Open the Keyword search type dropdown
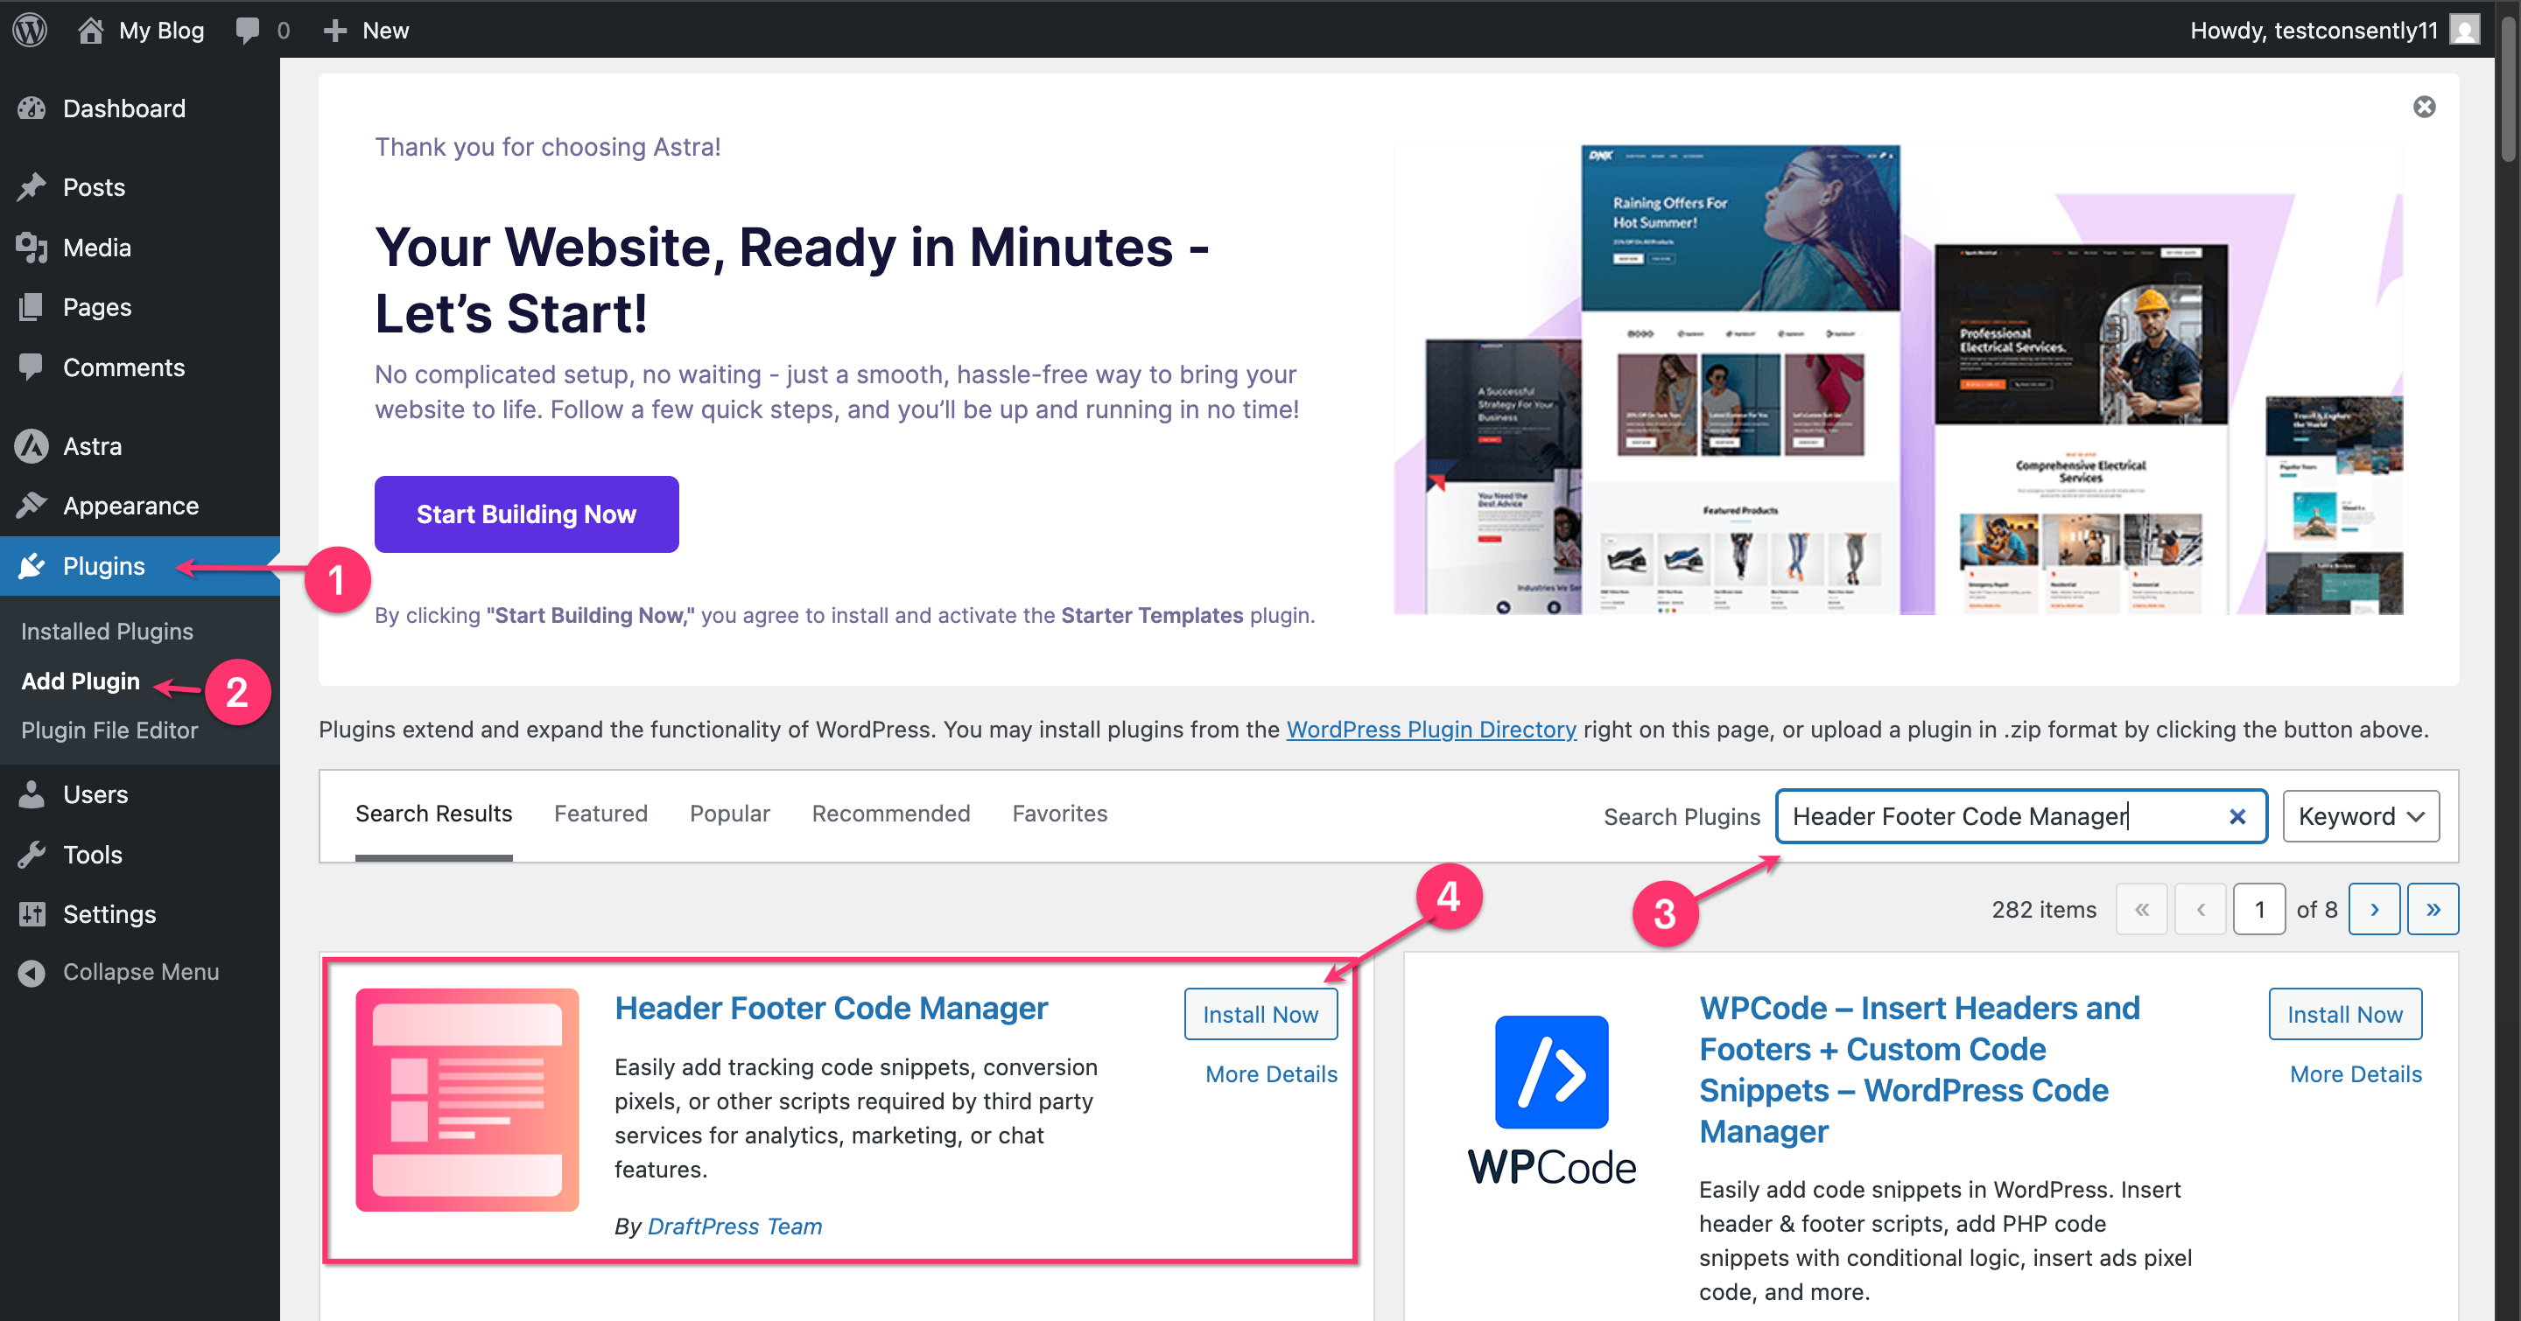The image size is (2521, 1321). pos(2360,816)
